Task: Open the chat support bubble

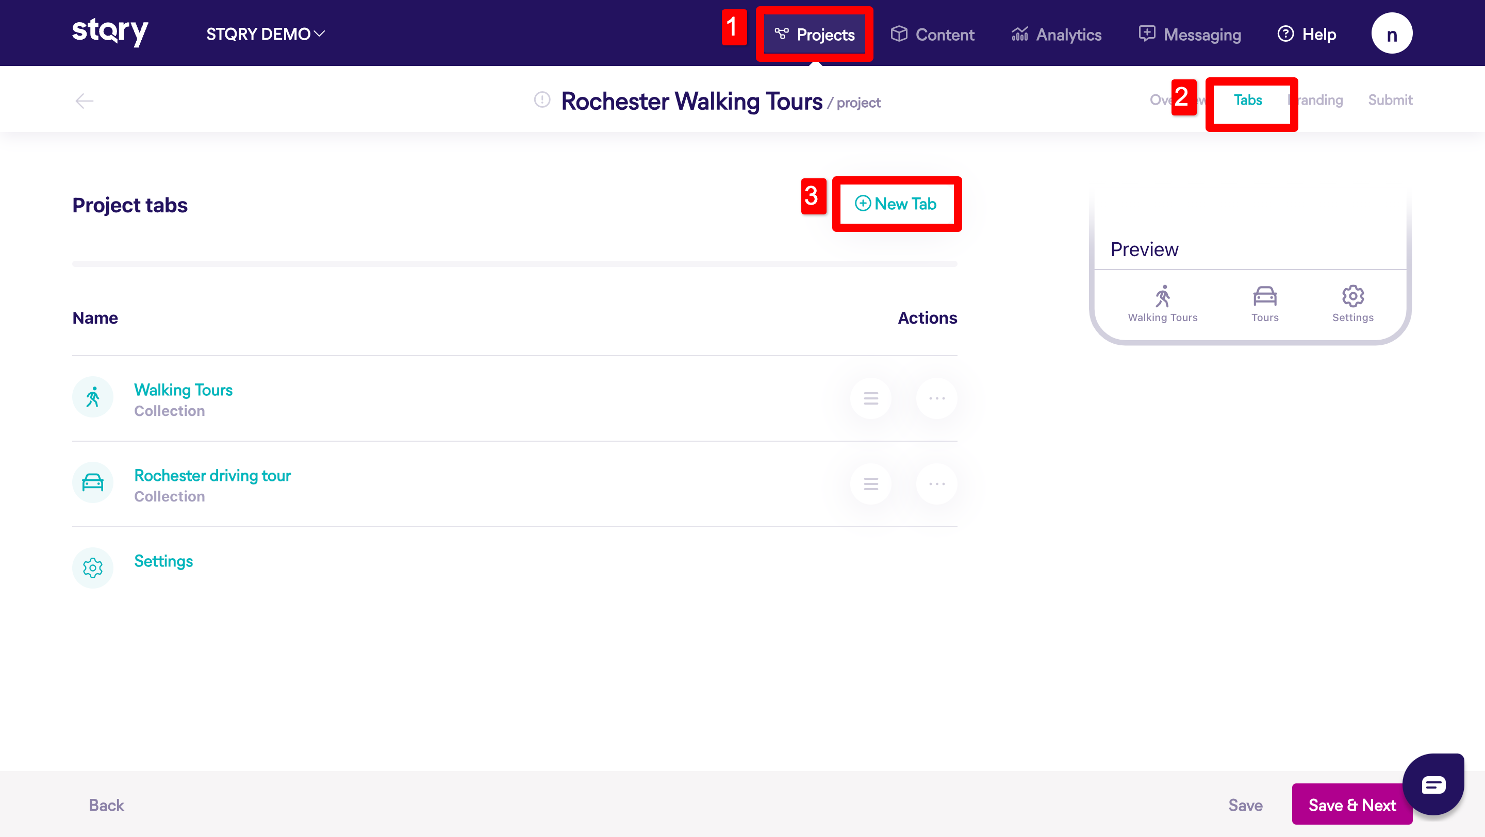Action: (1433, 784)
